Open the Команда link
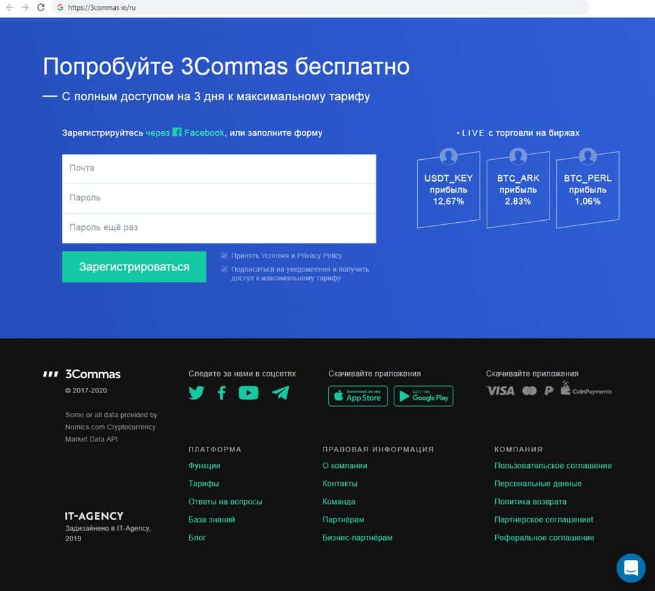 (x=339, y=501)
